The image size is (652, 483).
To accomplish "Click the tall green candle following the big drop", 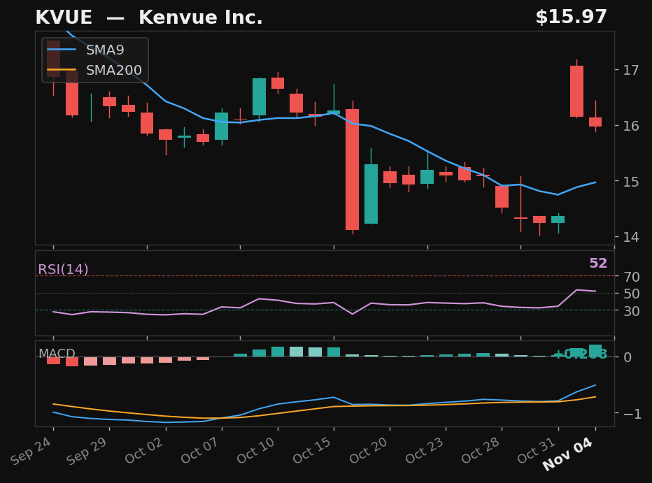I will pyautogui.click(x=371, y=194).
